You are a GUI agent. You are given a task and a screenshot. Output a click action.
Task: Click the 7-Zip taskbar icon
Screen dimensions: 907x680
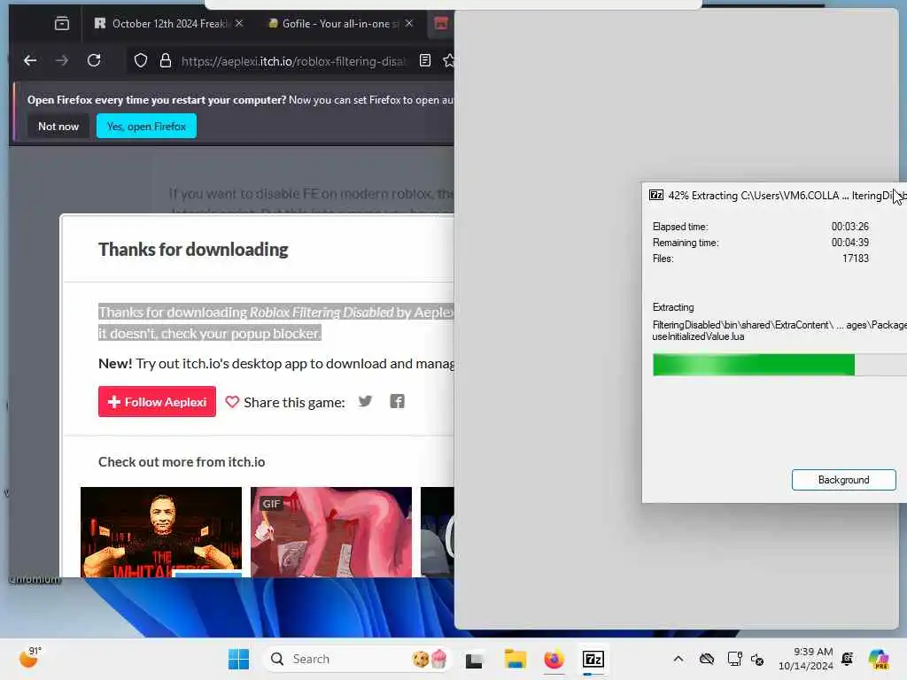593,659
